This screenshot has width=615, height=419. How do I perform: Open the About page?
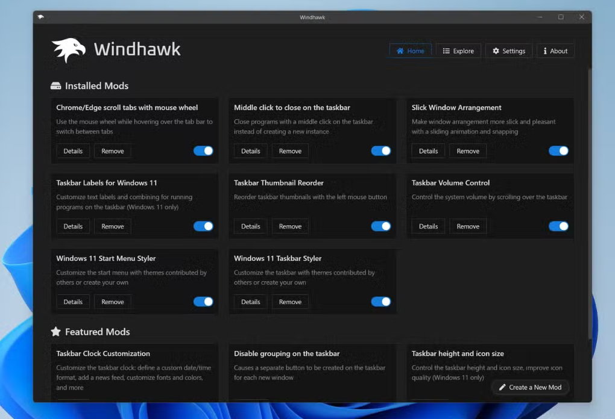pos(555,51)
